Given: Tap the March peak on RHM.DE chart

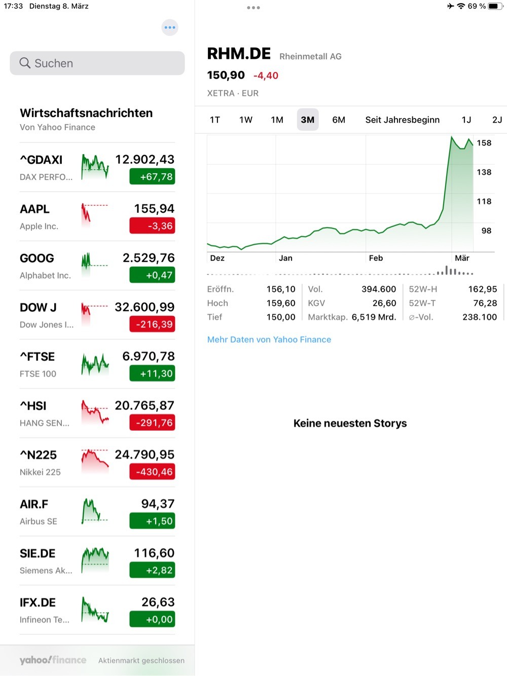Looking at the screenshot, I should pos(451,137).
